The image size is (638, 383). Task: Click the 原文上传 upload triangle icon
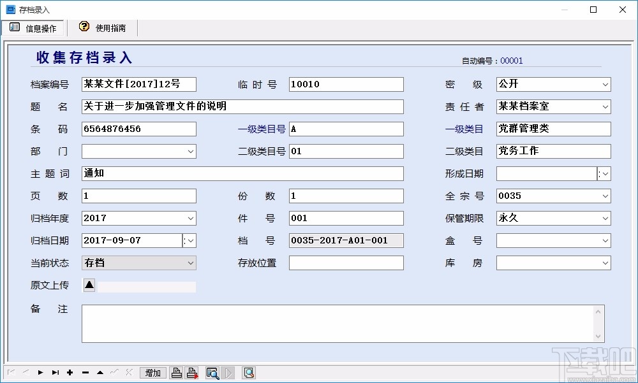coord(89,285)
